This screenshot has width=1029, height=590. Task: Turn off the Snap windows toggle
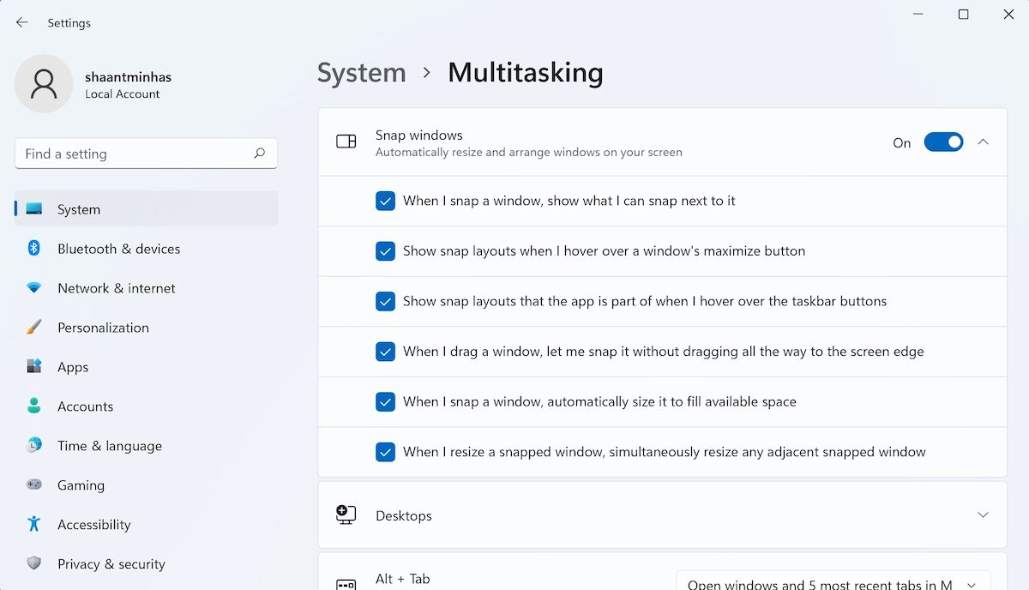click(x=943, y=141)
